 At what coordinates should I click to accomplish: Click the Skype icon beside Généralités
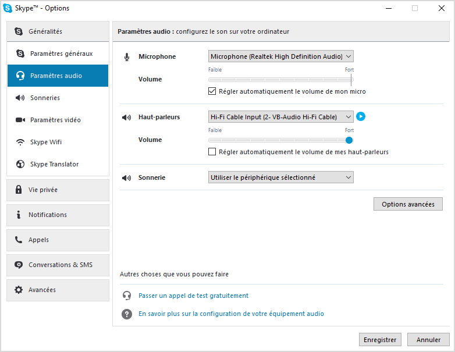[x=19, y=31]
